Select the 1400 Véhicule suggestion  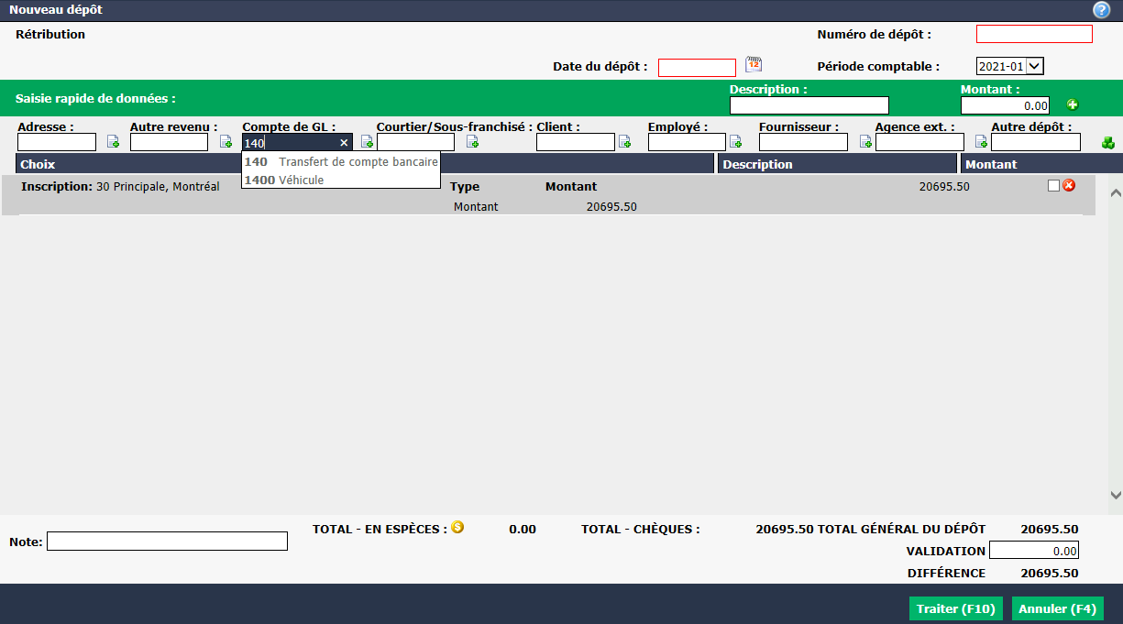(341, 180)
